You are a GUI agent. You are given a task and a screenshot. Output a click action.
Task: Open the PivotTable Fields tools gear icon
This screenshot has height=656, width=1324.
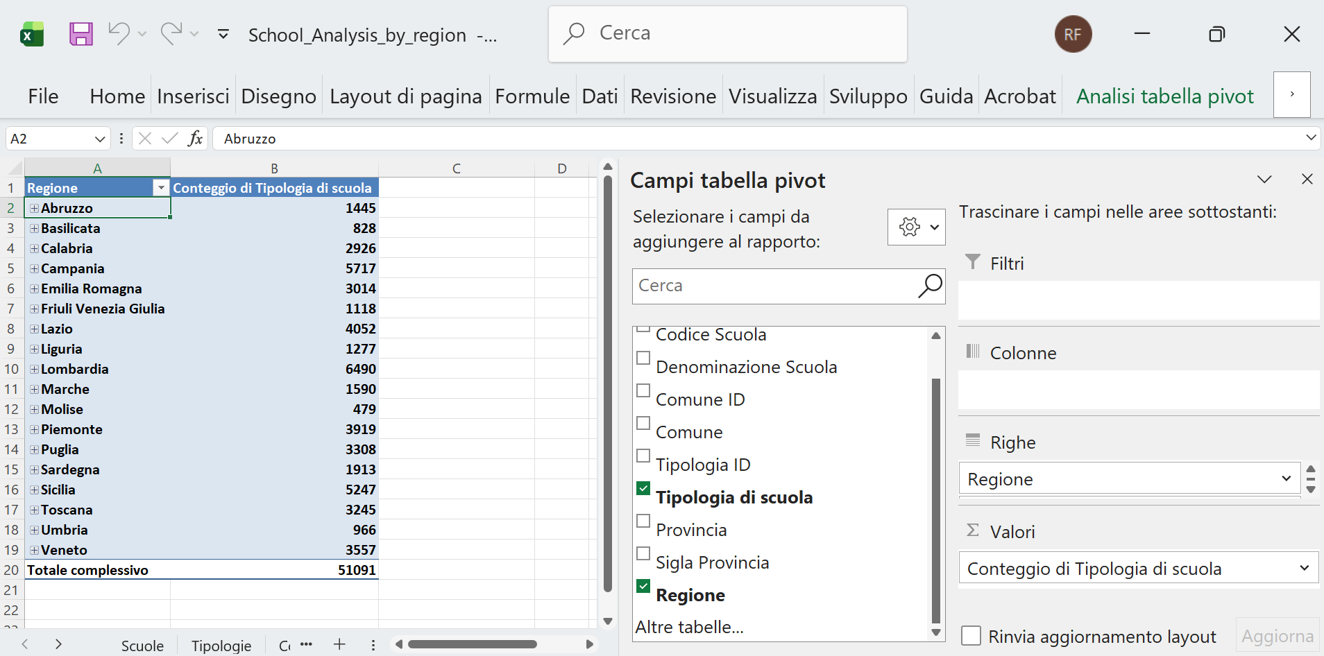(x=910, y=227)
